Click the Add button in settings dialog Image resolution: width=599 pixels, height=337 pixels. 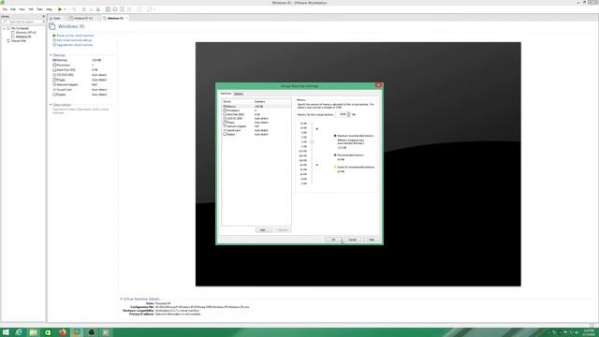263,230
